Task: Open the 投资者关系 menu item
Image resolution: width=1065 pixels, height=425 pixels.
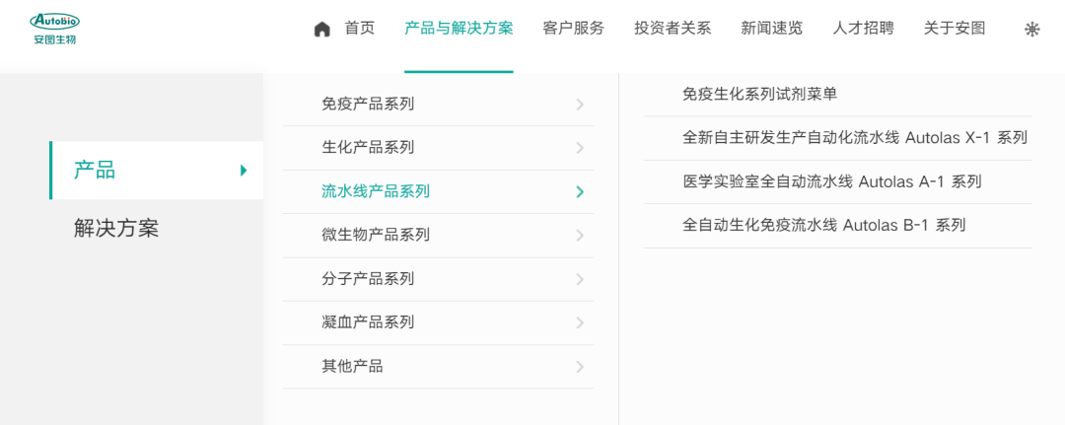Action: (673, 29)
